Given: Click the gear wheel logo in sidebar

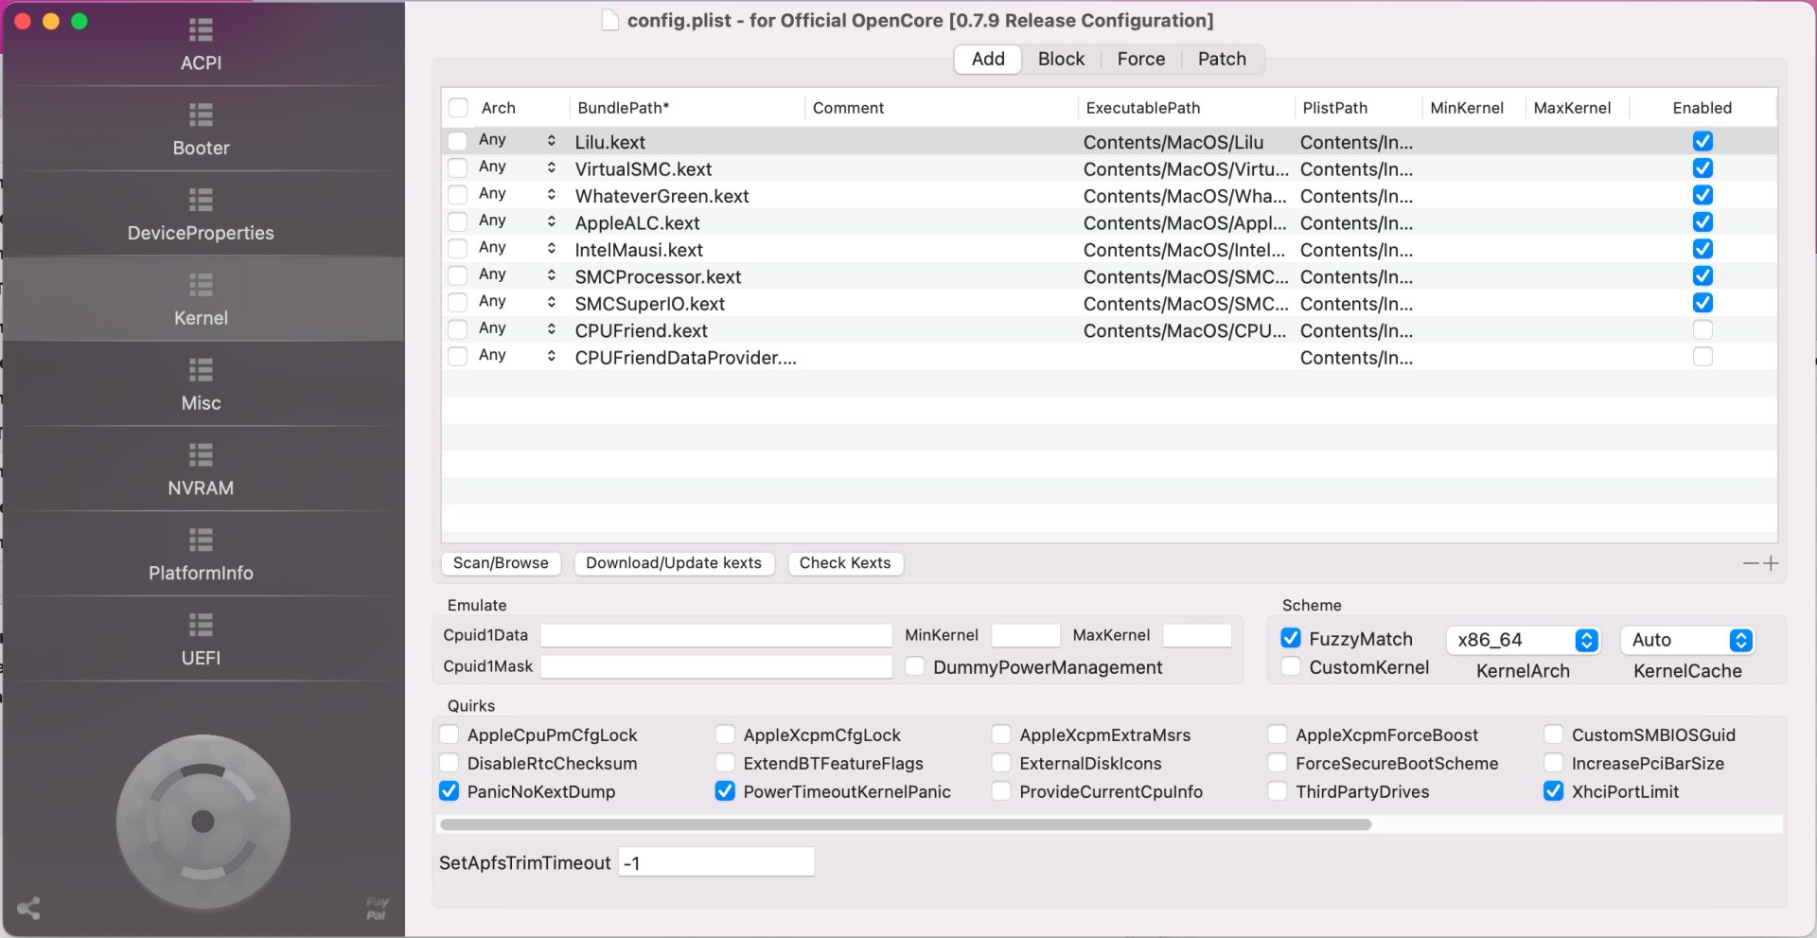Looking at the screenshot, I should click(x=203, y=822).
